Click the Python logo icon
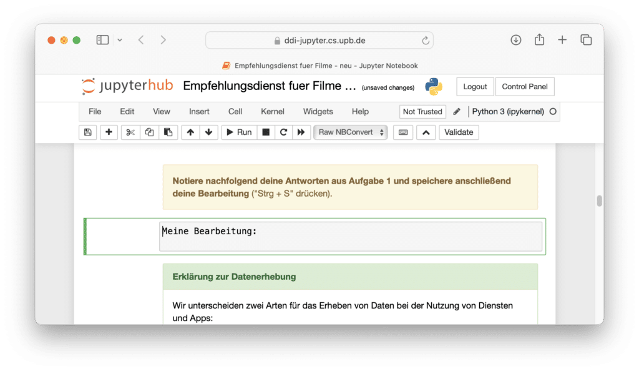 pyautogui.click(x=434, y=86)
